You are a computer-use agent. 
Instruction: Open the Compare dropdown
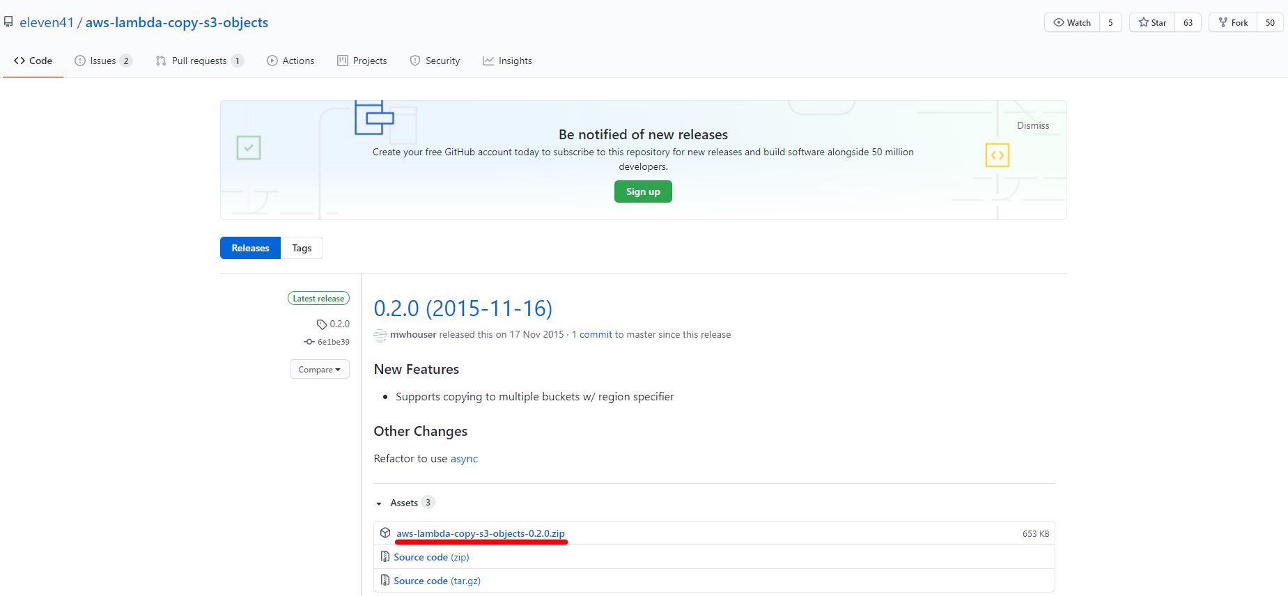tap(319, 369)
